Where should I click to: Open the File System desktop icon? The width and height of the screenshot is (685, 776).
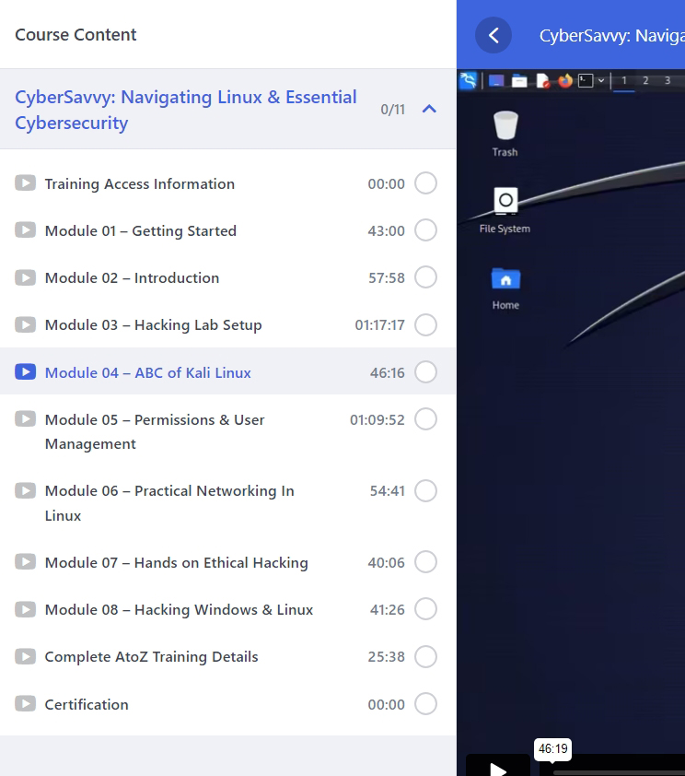pos(505,210)
